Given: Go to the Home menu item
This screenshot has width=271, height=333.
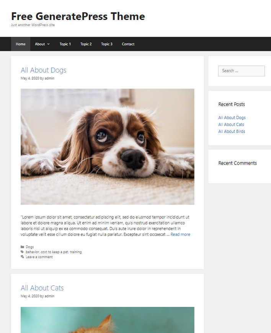Looking at the screenshot, I should (x=21, y=44).
